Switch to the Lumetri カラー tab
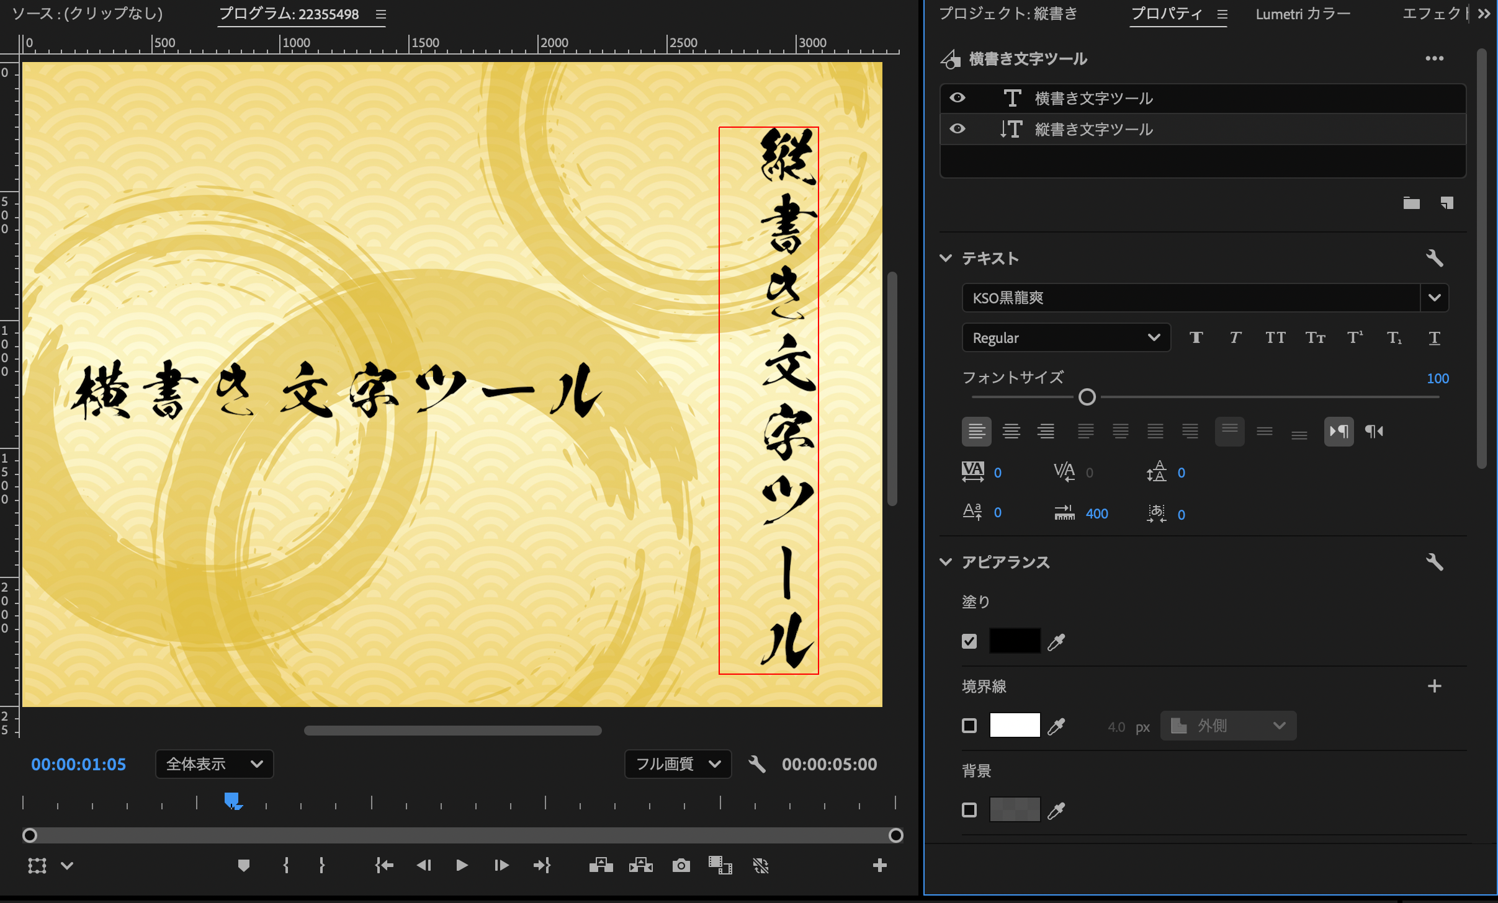Viewport: 1498px width, 903px height. click(x=1303, y=14)
